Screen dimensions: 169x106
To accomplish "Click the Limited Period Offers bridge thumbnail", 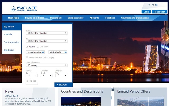I will (140, 101).
